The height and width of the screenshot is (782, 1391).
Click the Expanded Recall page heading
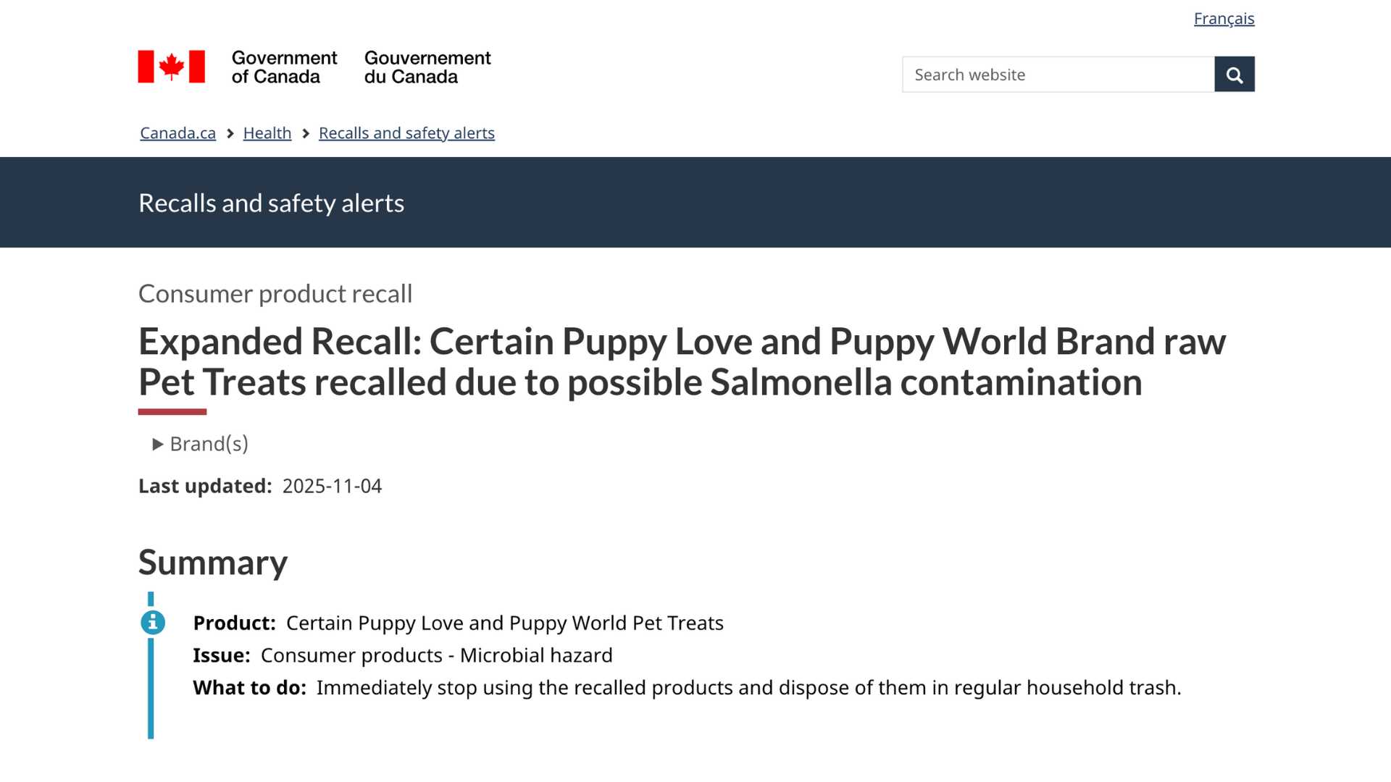coord(681,361)
